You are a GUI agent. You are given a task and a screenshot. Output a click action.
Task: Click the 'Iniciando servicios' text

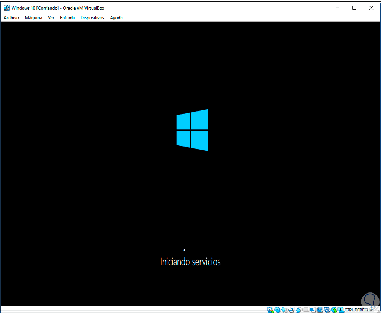coord(190,262)
